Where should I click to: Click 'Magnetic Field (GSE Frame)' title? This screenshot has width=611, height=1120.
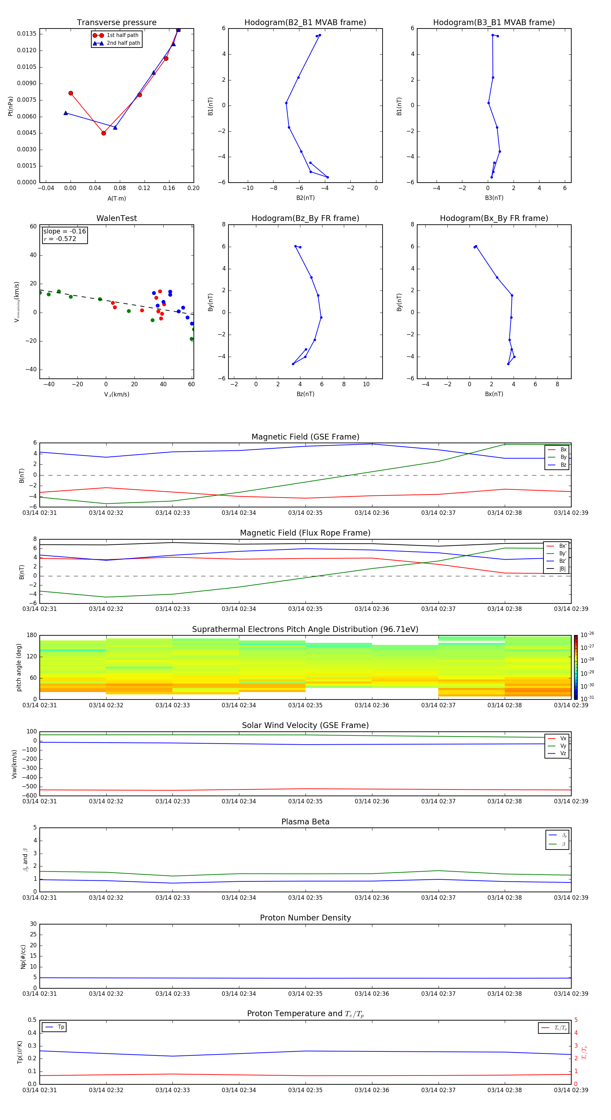coord(305,437)
